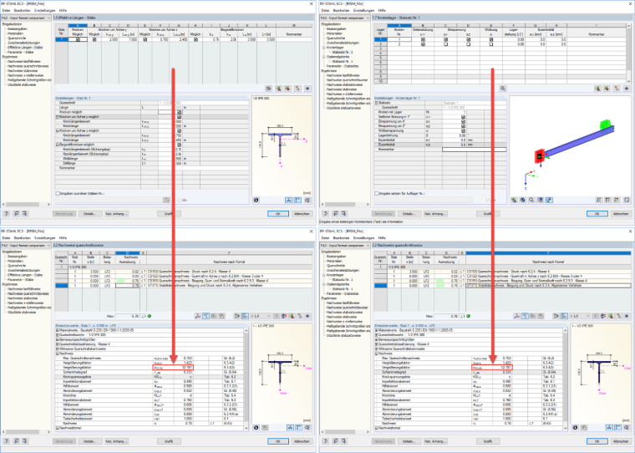Open the FA3 case dropdown in the Knotenlager window
Viewport: 635px width, 453px height.
tap(368, 18)
